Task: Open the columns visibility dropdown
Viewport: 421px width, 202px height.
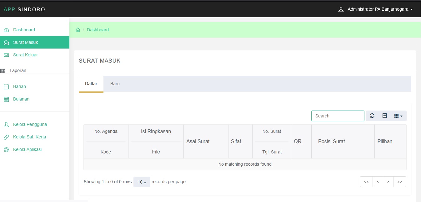Action: coord(398,116)
